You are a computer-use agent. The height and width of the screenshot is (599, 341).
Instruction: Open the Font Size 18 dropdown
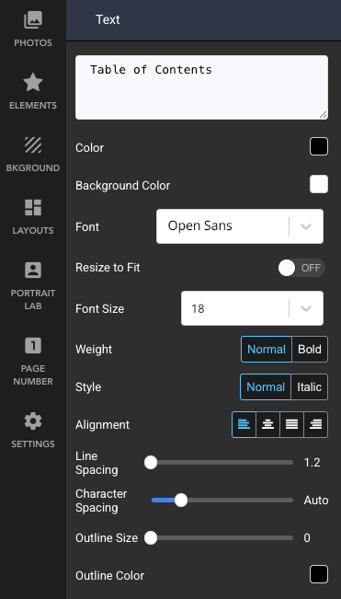[x=252, y=308]
